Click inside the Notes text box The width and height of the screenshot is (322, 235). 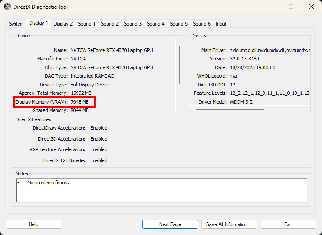[161, 190]
